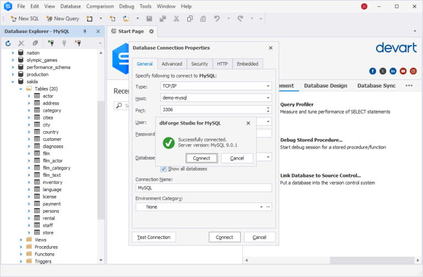Close the Start Page tab
Image resolution: width=423 pixels, height=277 pixels.
coord(151,31)
